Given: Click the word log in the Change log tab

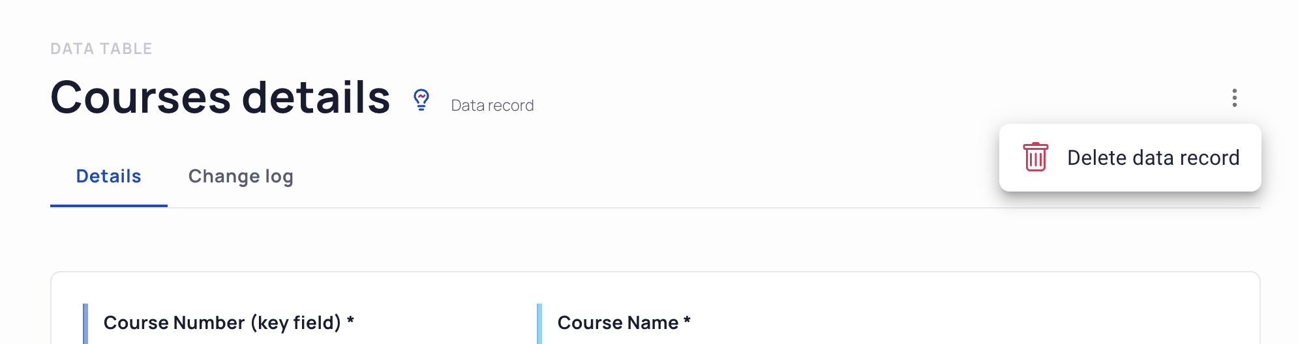Looking at the screenshot, I should point(279,178).
